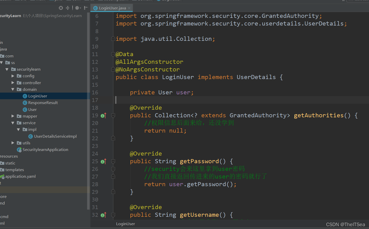
Task: Hide the project tool window
Action: pyautogui.click(x=86, y=8)
